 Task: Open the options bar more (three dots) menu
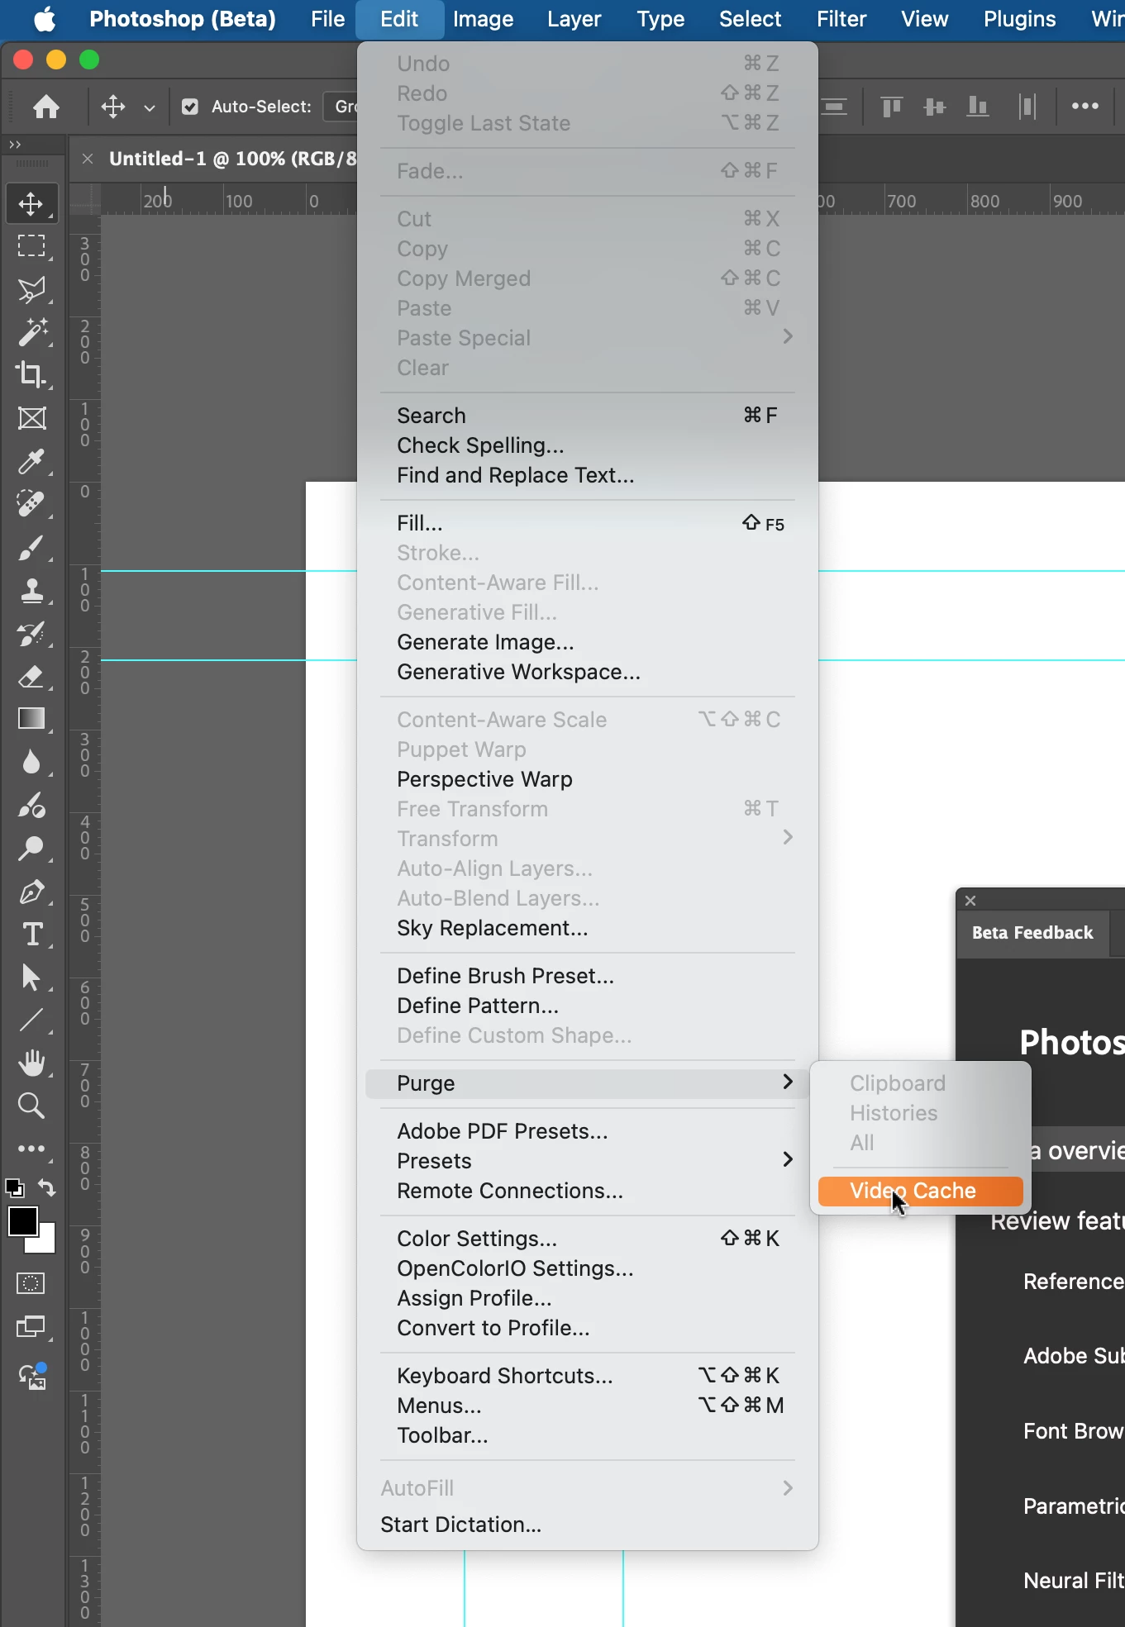click(1084, 107)
